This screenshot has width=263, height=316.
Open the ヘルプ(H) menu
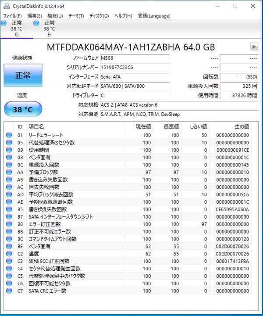[x=123, y=16]
